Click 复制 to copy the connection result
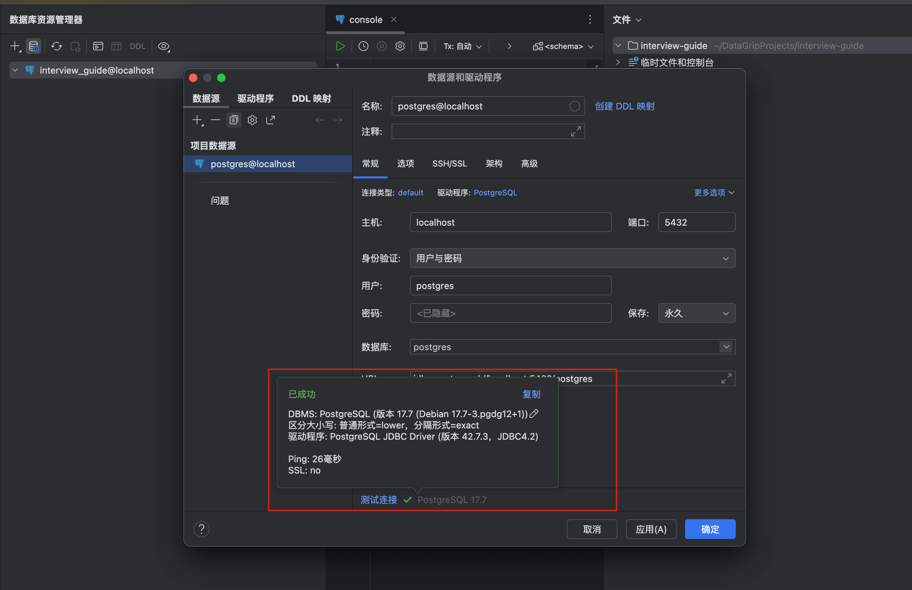 point(531,394)
